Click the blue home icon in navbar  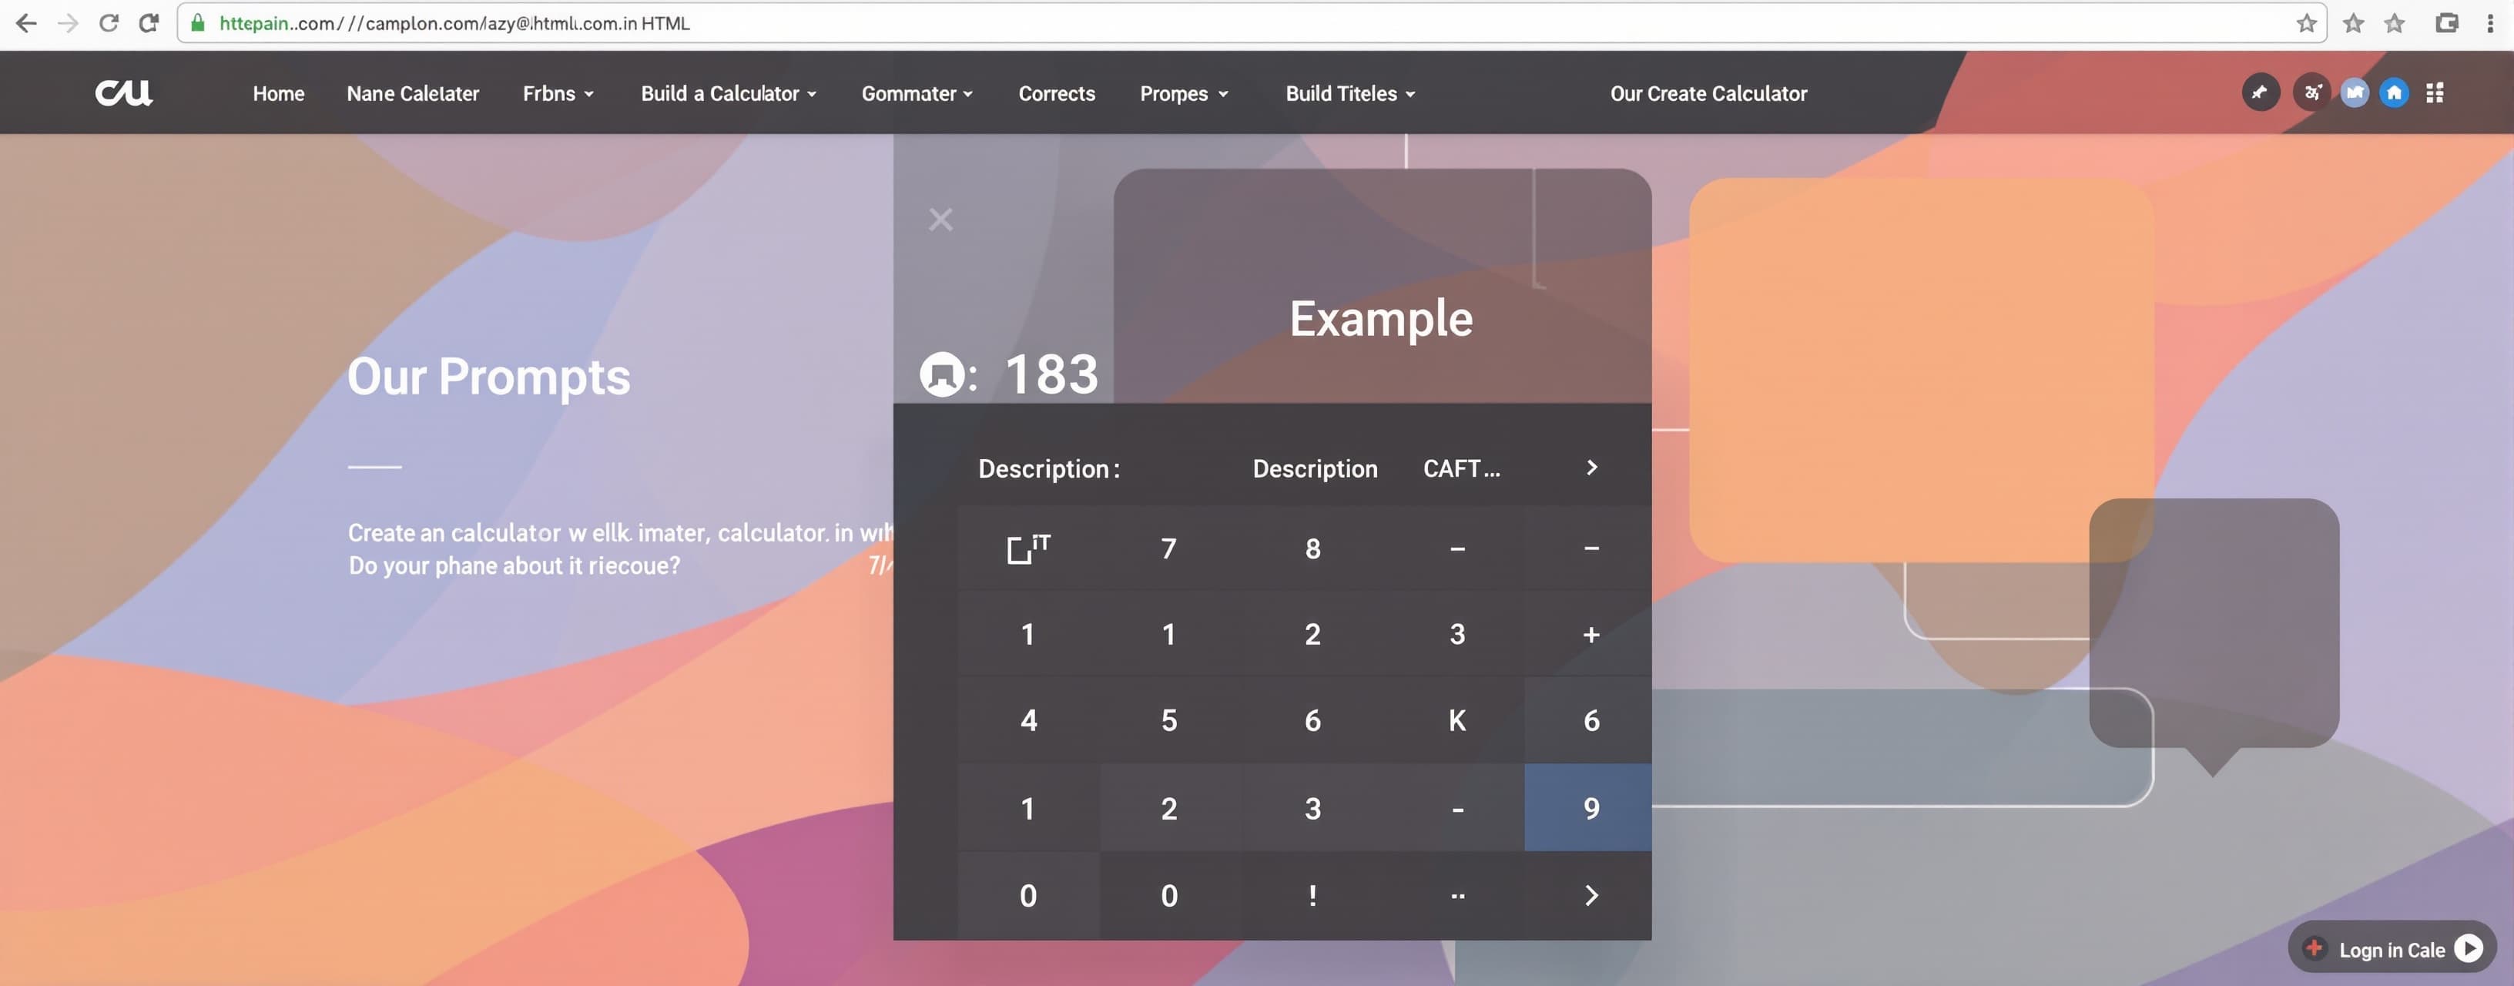[x=2394, y=92]
